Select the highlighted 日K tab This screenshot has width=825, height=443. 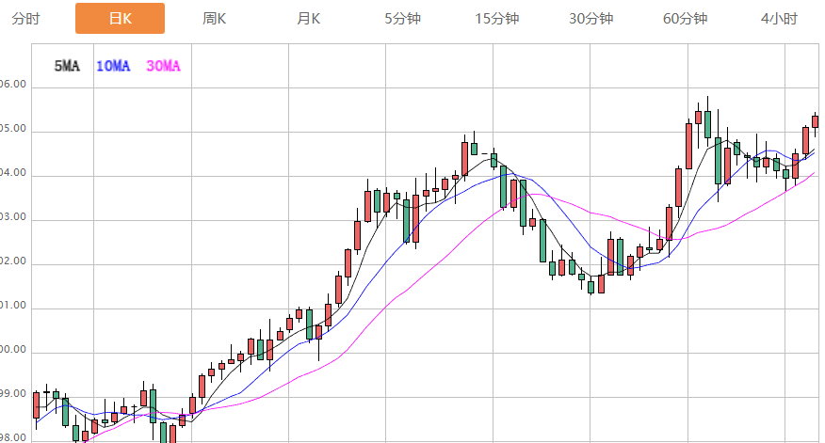pos(120,19)
